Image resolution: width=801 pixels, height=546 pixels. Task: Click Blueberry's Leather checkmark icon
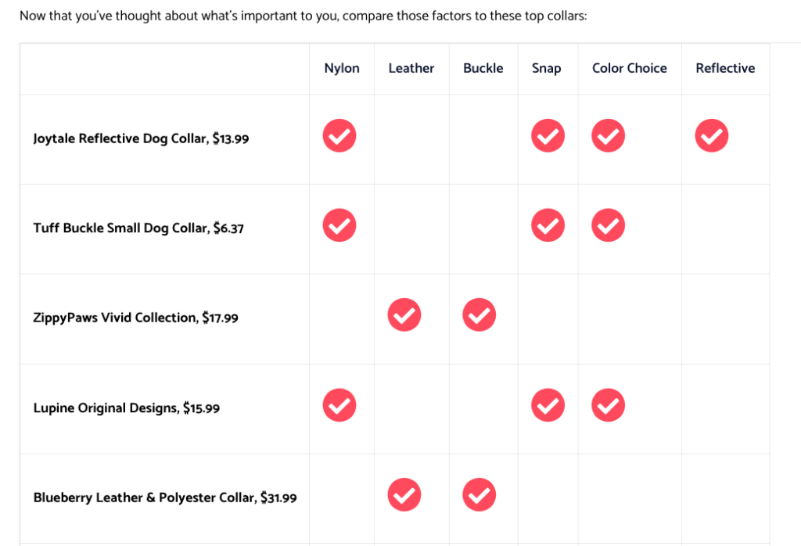(x=404, y=494)
